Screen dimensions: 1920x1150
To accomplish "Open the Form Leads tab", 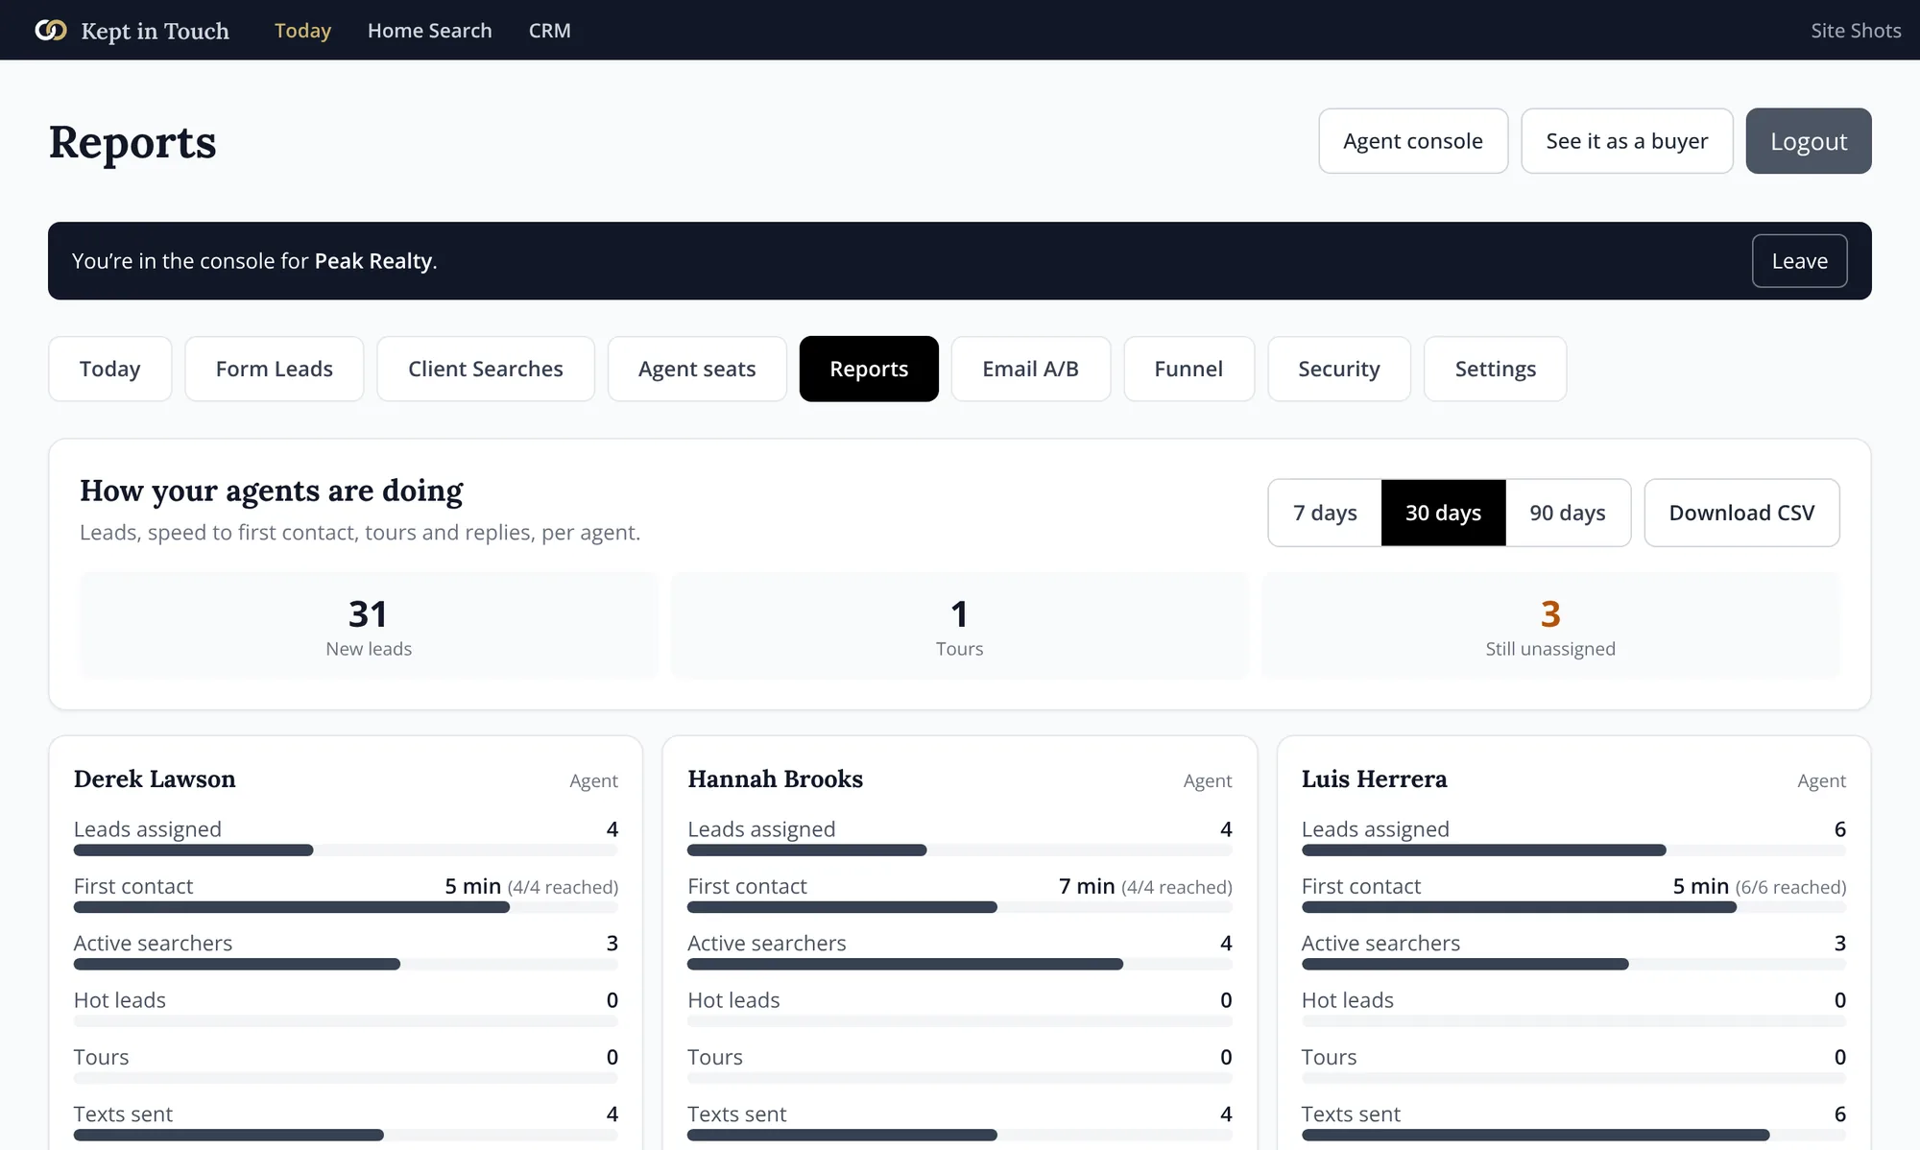I will pos(275,369).
